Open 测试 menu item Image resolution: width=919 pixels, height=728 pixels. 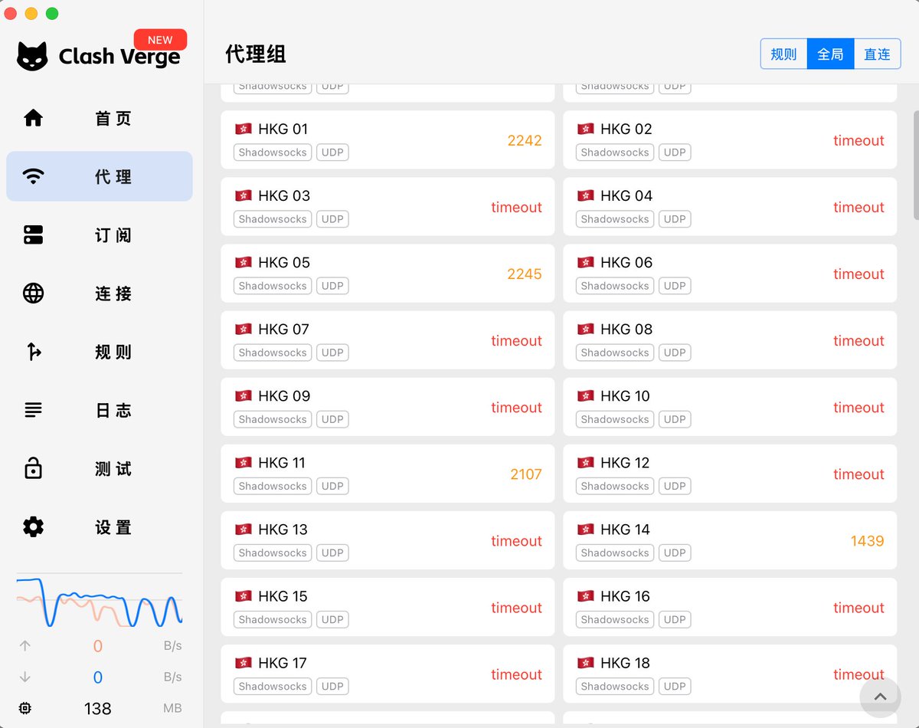point(100,468)
